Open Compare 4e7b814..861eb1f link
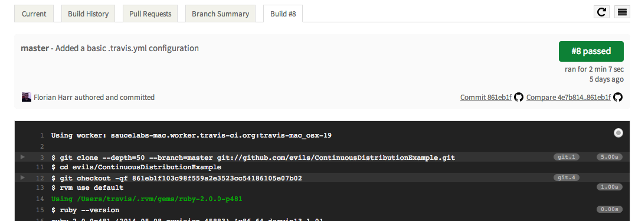Image resolution: width=635 pixels, height=221 pixels. (568, 97)
